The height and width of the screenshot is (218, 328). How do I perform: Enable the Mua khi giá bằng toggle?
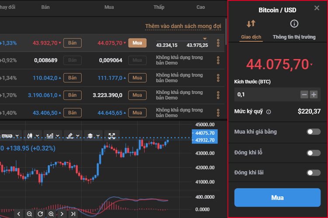(x=313, y=132)
